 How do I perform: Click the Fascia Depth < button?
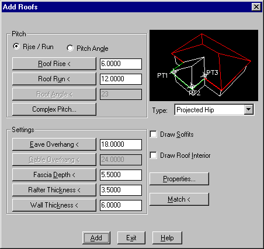(54, 175)
